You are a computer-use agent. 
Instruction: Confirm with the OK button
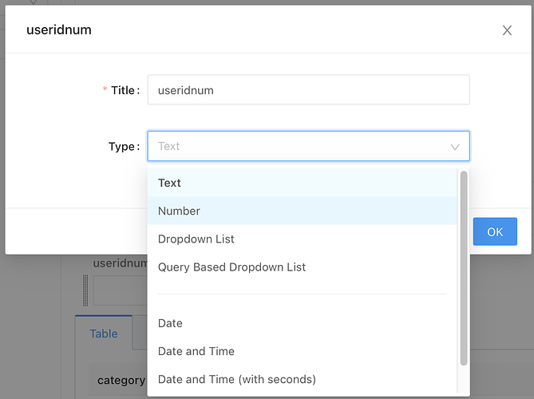point(495,231)
